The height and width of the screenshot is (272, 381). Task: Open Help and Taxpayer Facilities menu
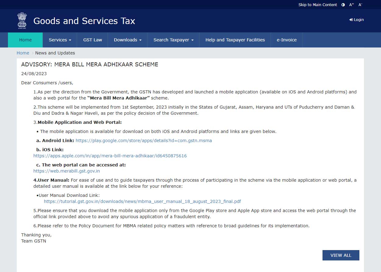pos(235,40)
